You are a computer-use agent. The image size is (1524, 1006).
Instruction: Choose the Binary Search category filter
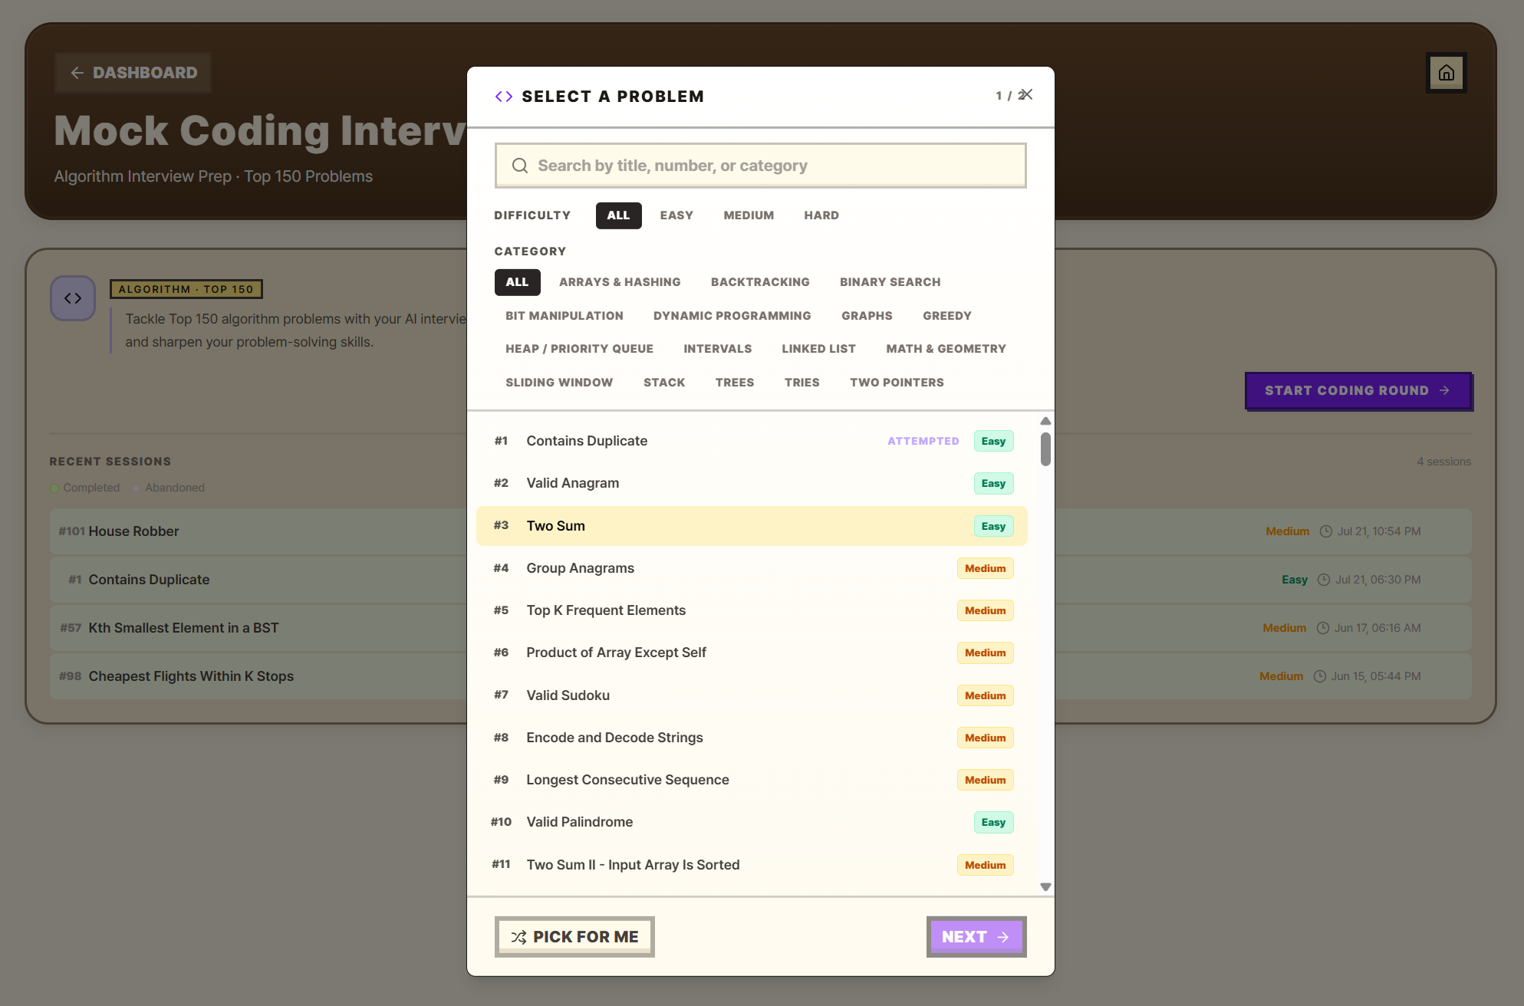(x=890, y=282)
